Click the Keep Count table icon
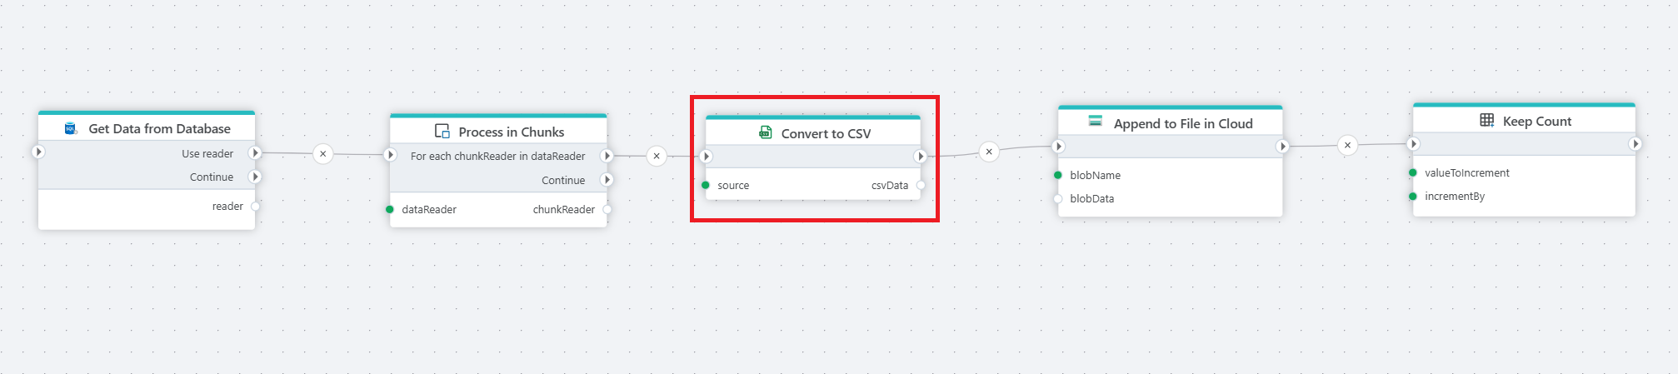 [x=1486, y=121]
